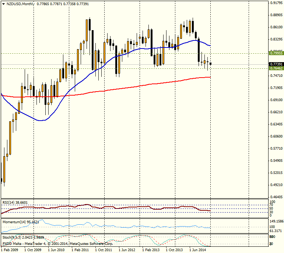Click the 0.46405 bottom price scale value

tap(276, 197)
